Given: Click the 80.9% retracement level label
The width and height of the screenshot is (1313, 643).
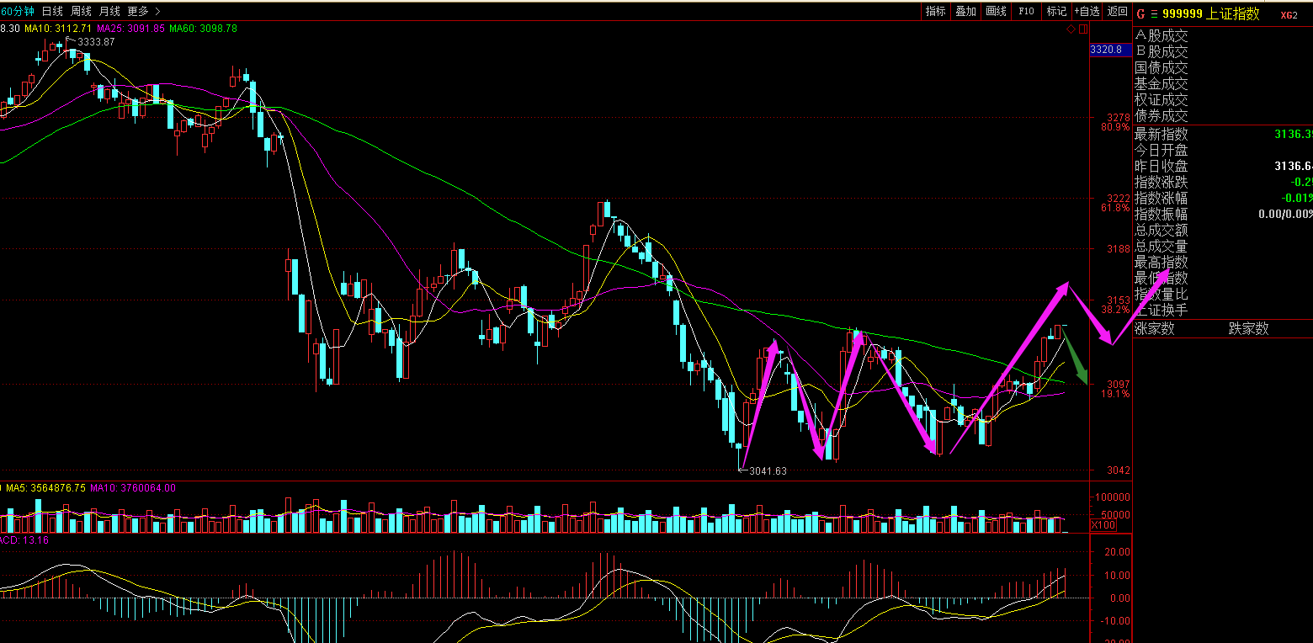Looking at the screenshot, I should click(x=1115, y=127).
